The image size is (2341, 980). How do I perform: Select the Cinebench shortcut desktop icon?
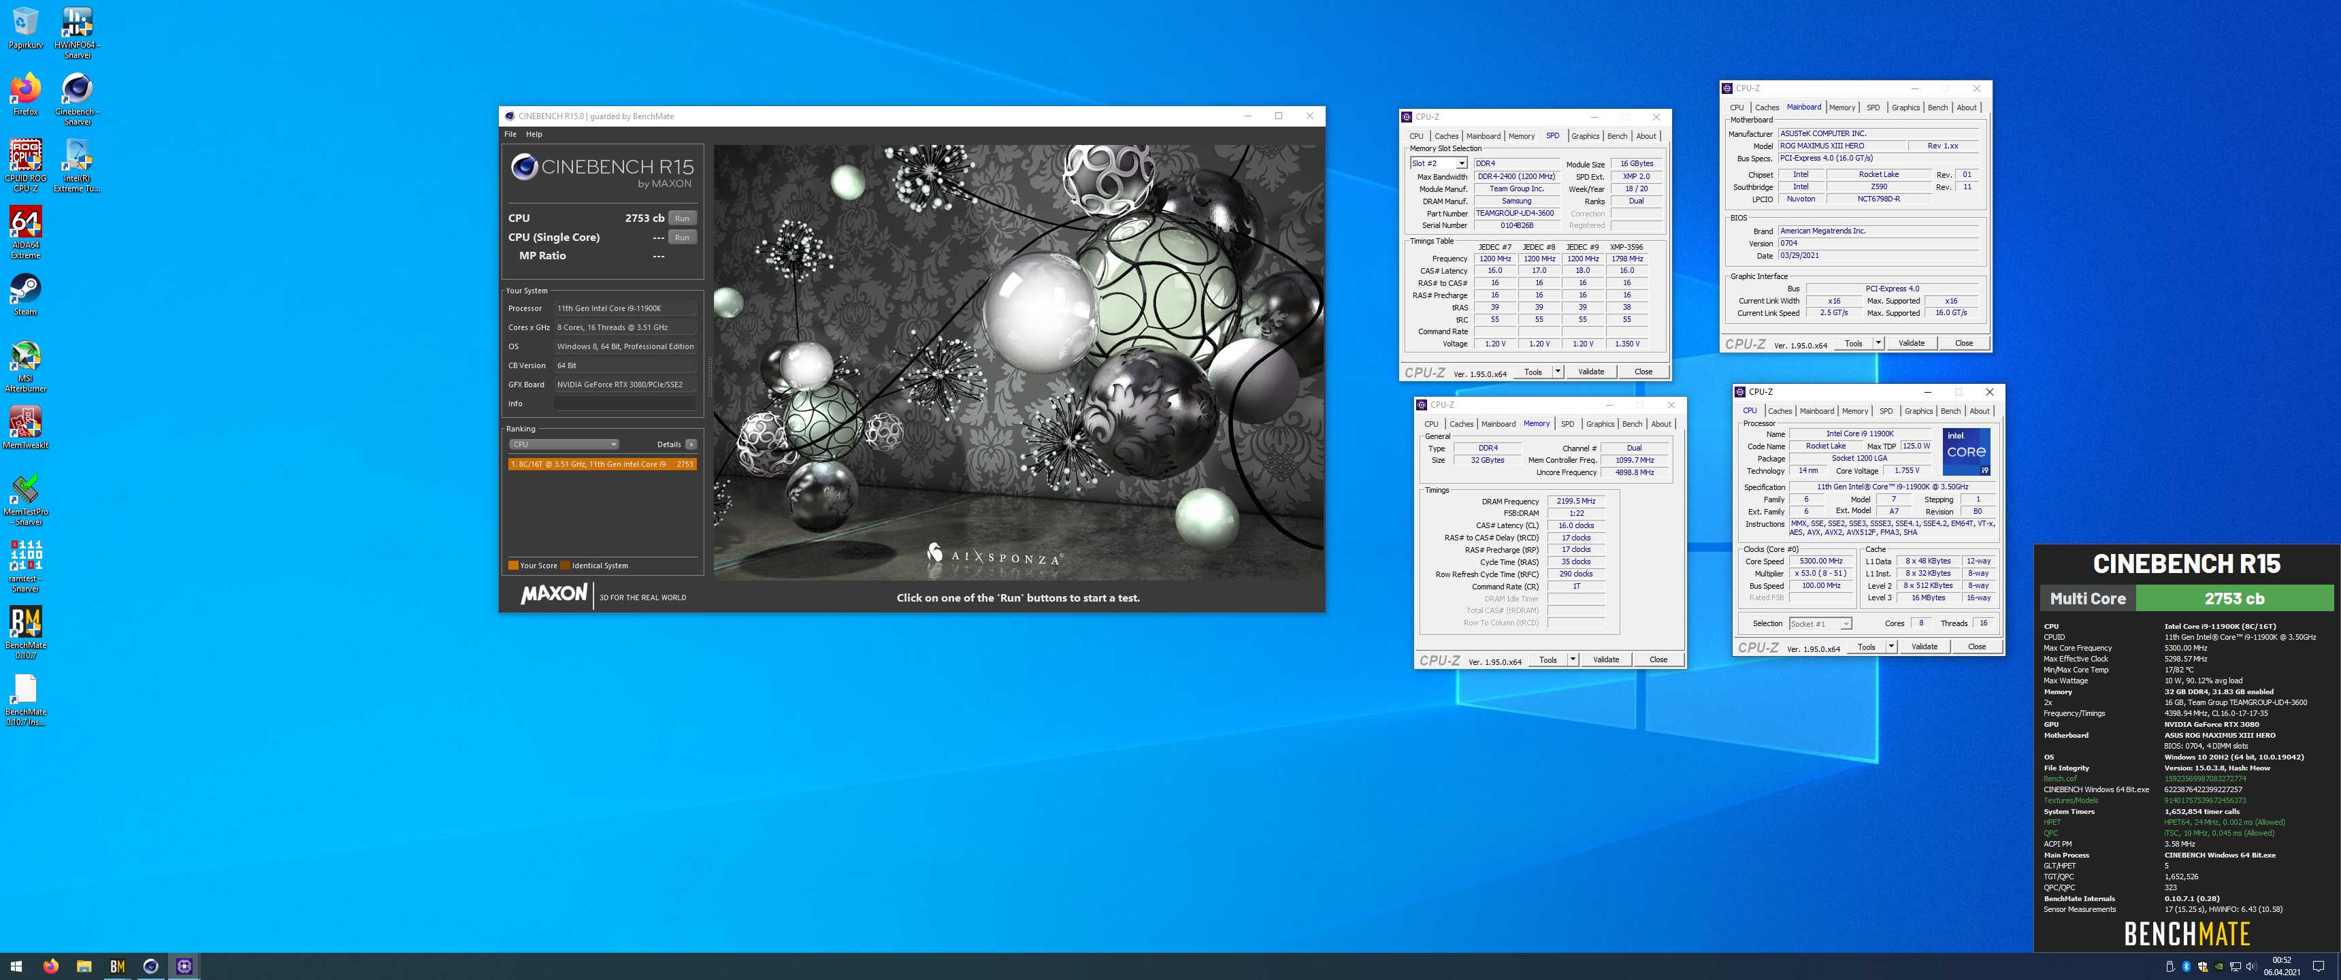click(78, 99)
